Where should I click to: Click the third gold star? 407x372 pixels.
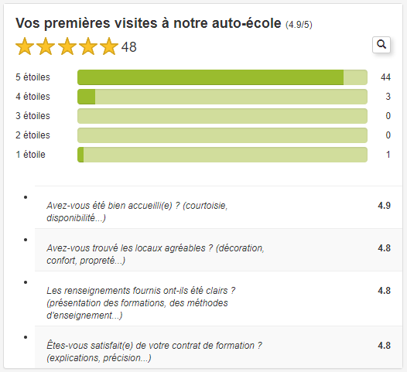67,46
